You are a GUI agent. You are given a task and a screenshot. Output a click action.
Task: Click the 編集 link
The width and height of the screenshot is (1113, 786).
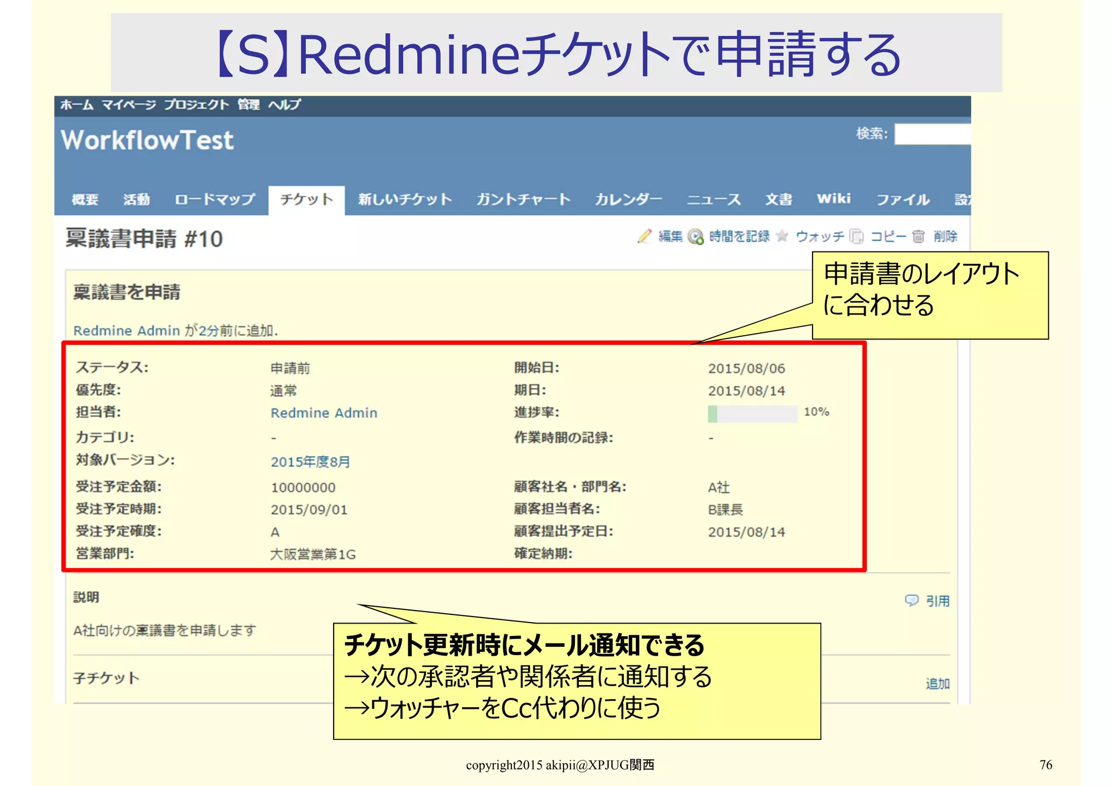(x=670, y=236)
